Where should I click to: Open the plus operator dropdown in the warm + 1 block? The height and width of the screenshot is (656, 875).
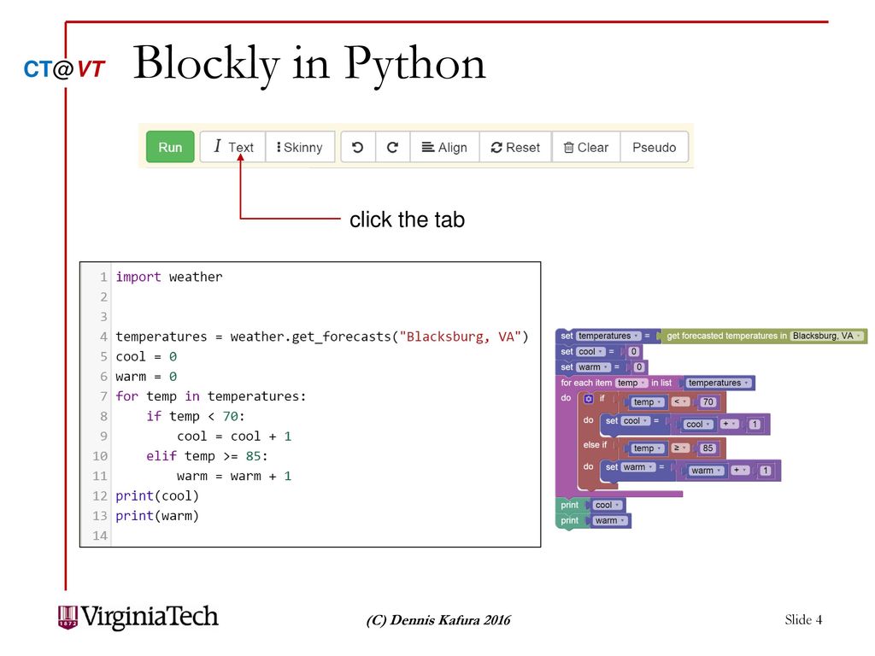[x=739, y=471]
